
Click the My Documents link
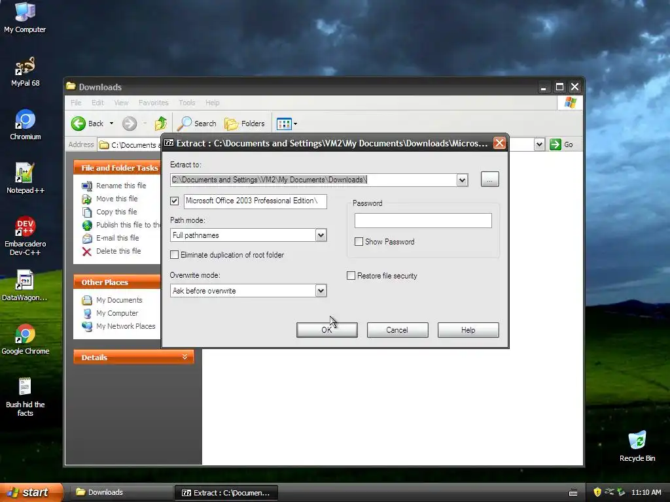coord(119,300)
